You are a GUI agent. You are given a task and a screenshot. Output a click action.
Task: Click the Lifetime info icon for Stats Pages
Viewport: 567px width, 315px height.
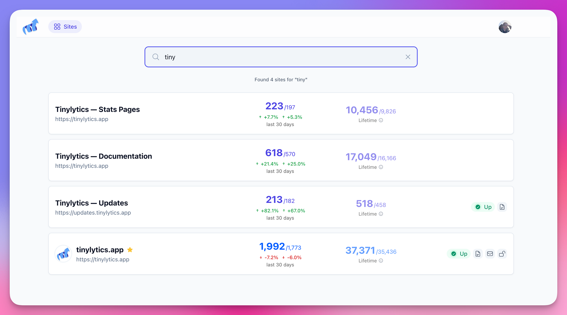381,120
